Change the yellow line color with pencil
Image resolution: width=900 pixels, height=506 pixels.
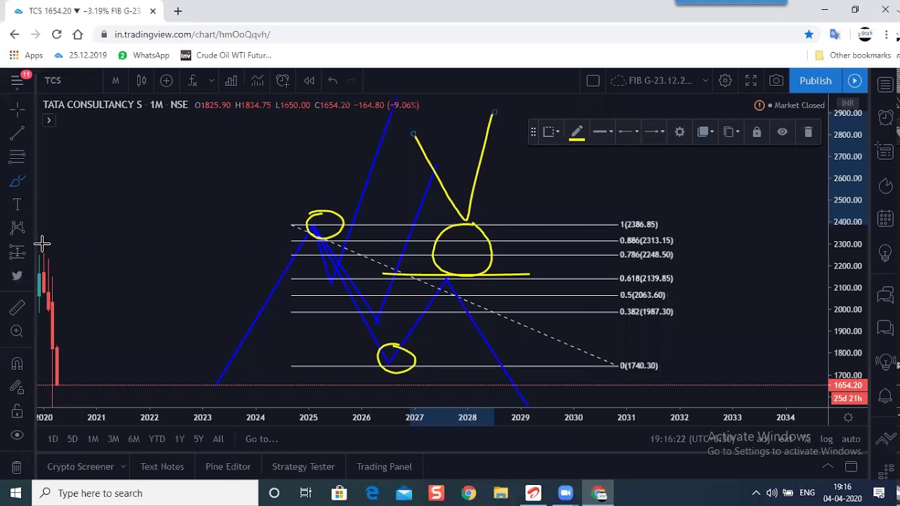577,131
